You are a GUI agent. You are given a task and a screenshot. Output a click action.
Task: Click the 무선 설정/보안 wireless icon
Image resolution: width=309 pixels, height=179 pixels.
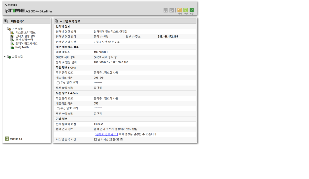(x=12, y=40)
